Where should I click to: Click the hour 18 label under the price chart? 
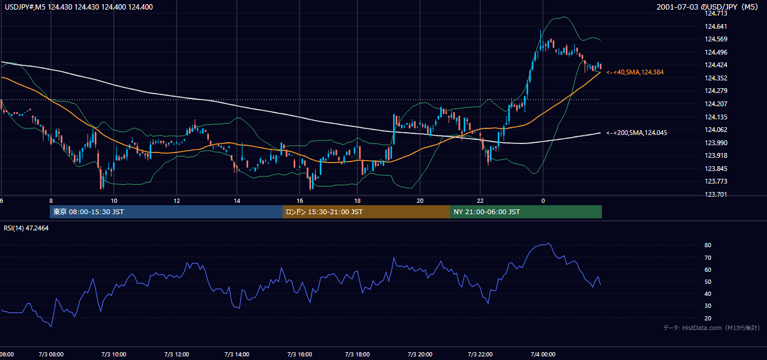click(x=358, y=200)
